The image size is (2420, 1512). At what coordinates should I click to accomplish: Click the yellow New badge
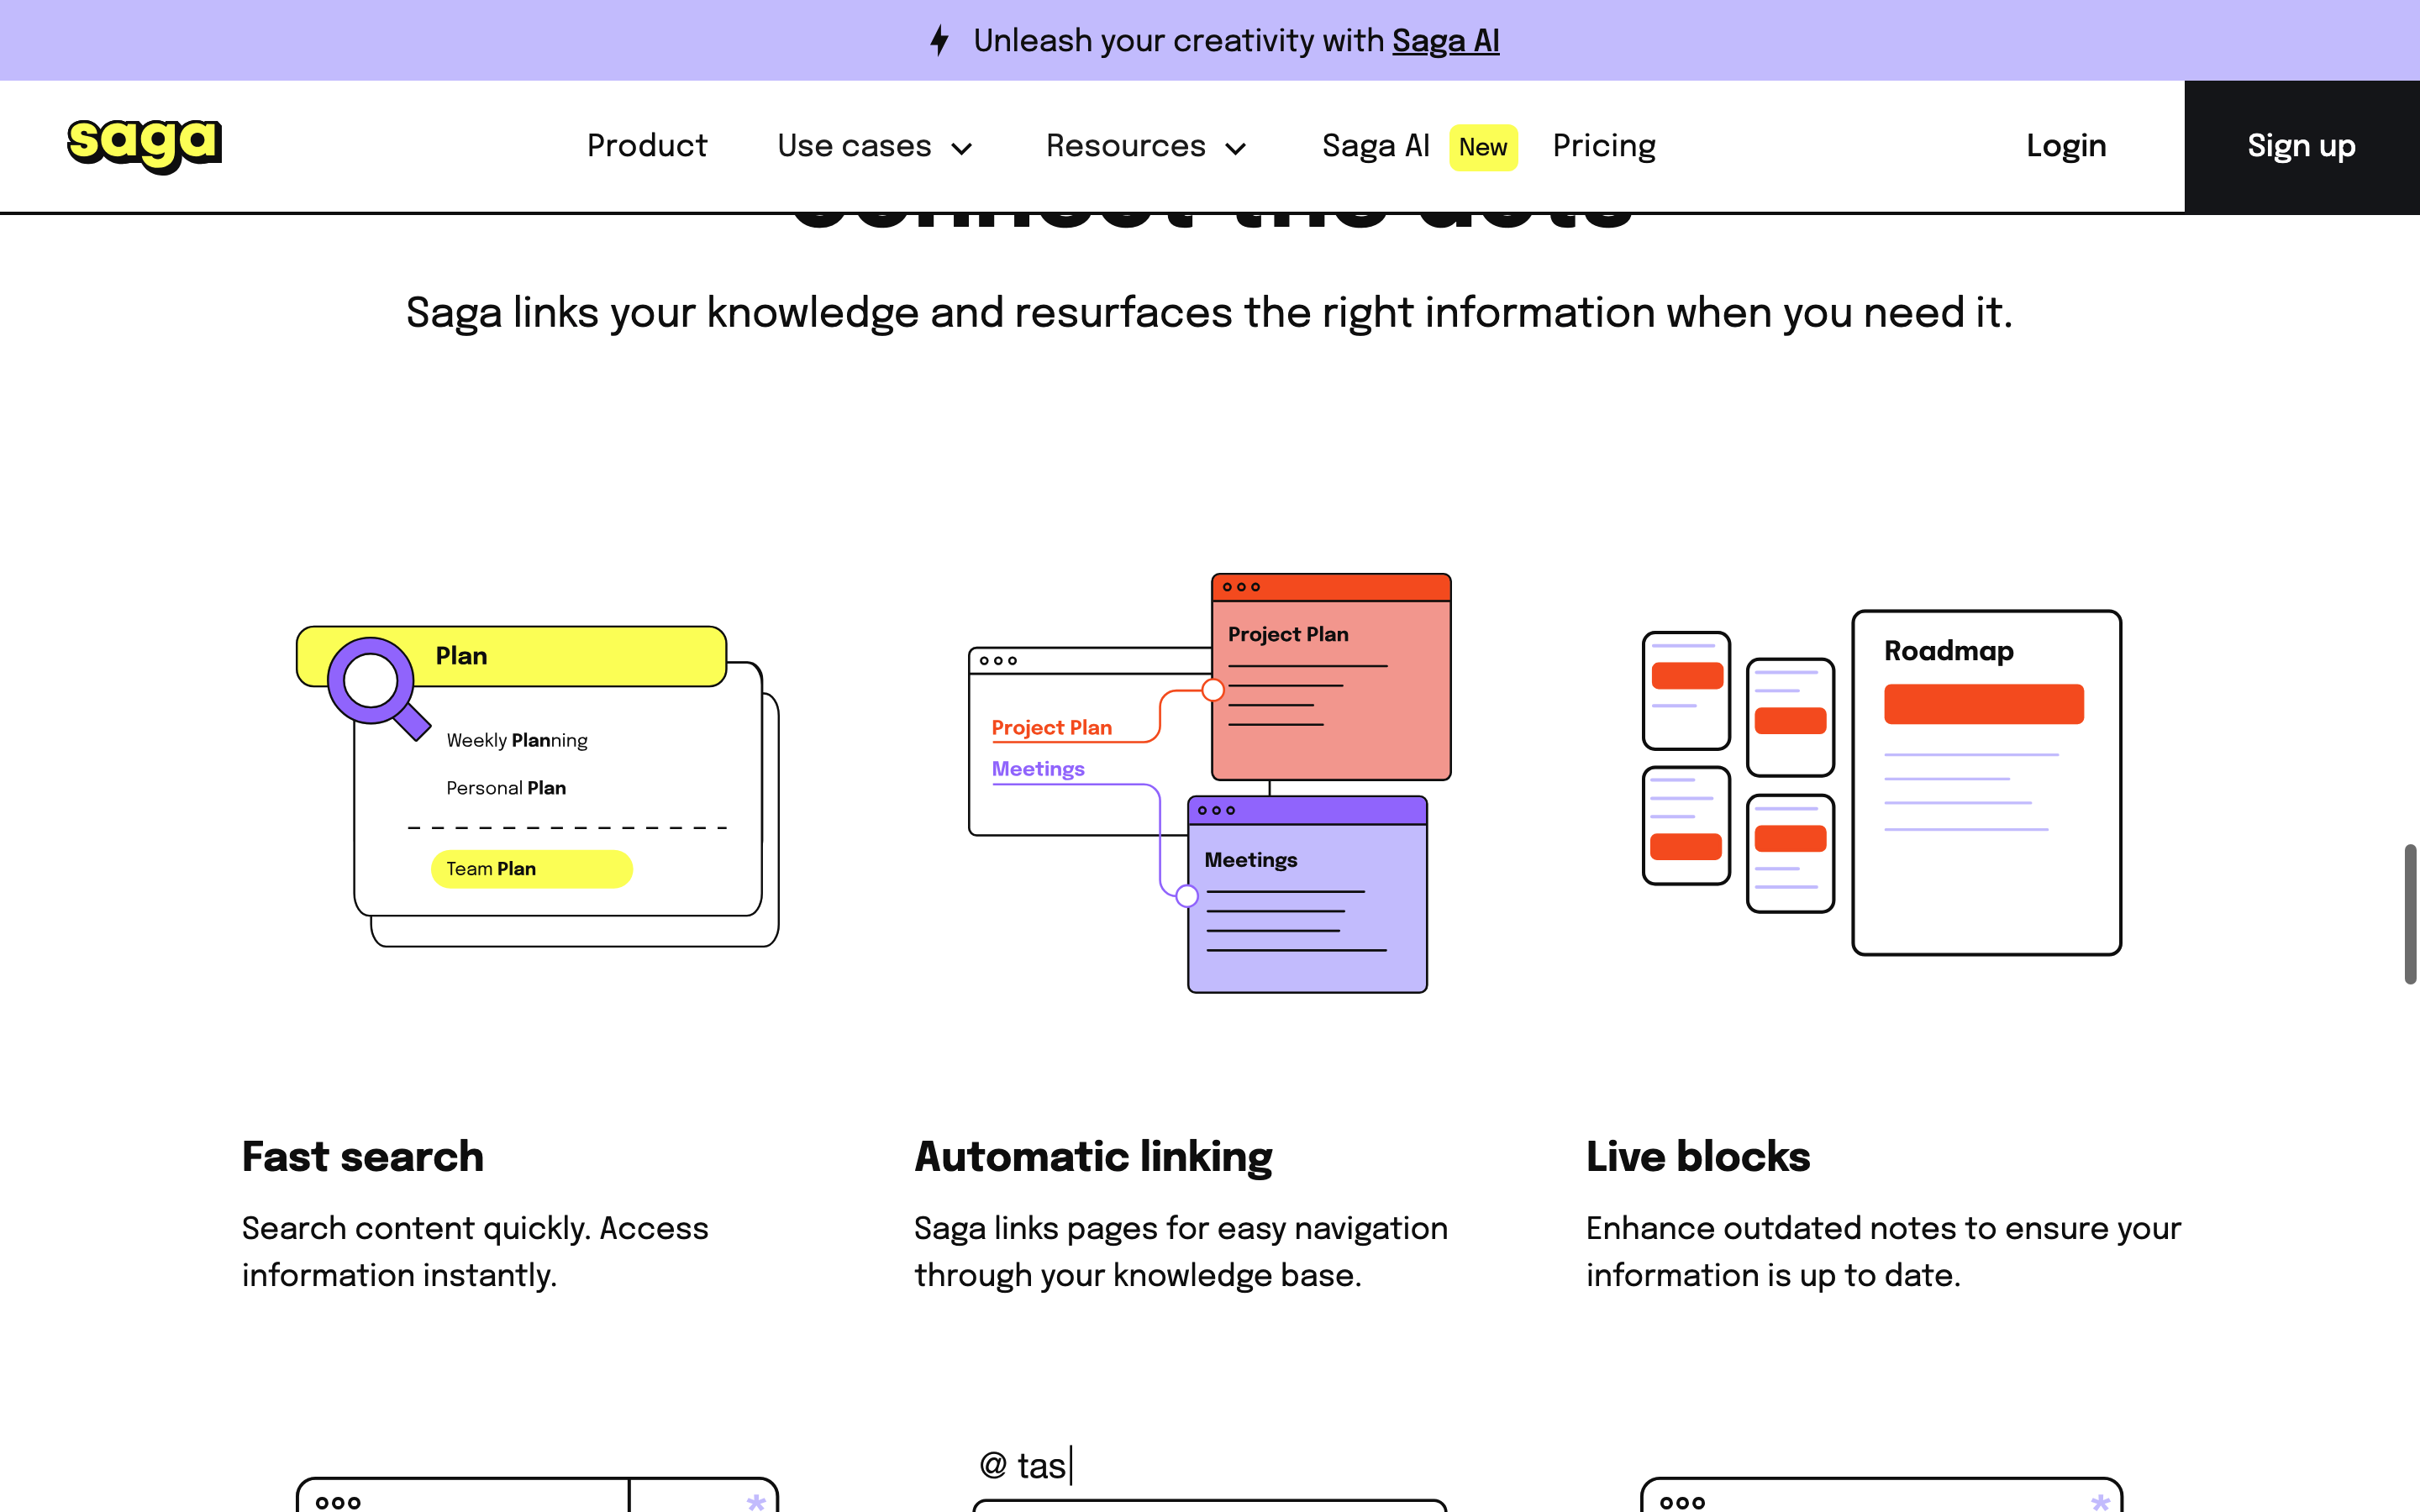point(1482,147)
